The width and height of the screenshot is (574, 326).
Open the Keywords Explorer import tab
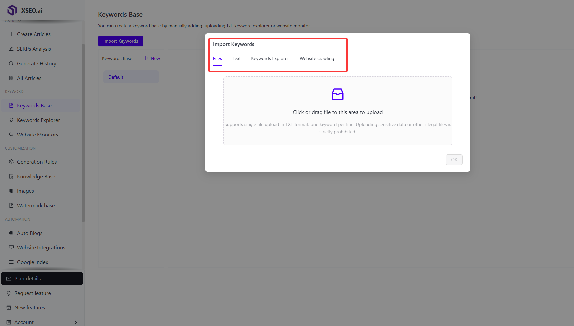coord(270,58)
